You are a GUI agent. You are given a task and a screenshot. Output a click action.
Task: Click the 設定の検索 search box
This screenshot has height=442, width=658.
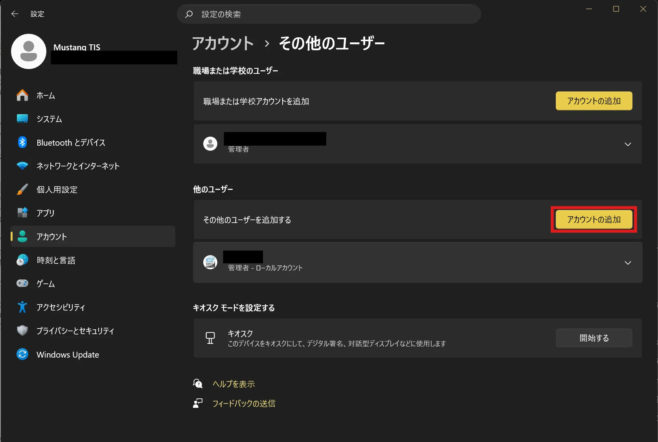pyautogui.click(x=329, y=14)
